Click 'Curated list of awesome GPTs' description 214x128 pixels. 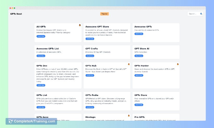pyautogui.click(x=147, y=30)
